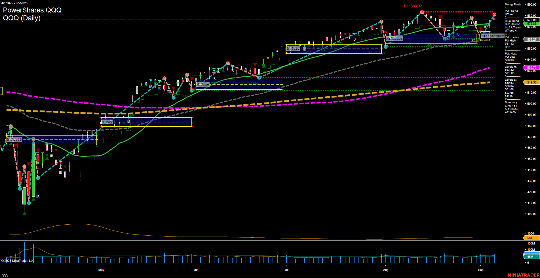Screen dimensions: 540x278
Task: Click the Swing Pivots panel title
Action: coord(512,4)
